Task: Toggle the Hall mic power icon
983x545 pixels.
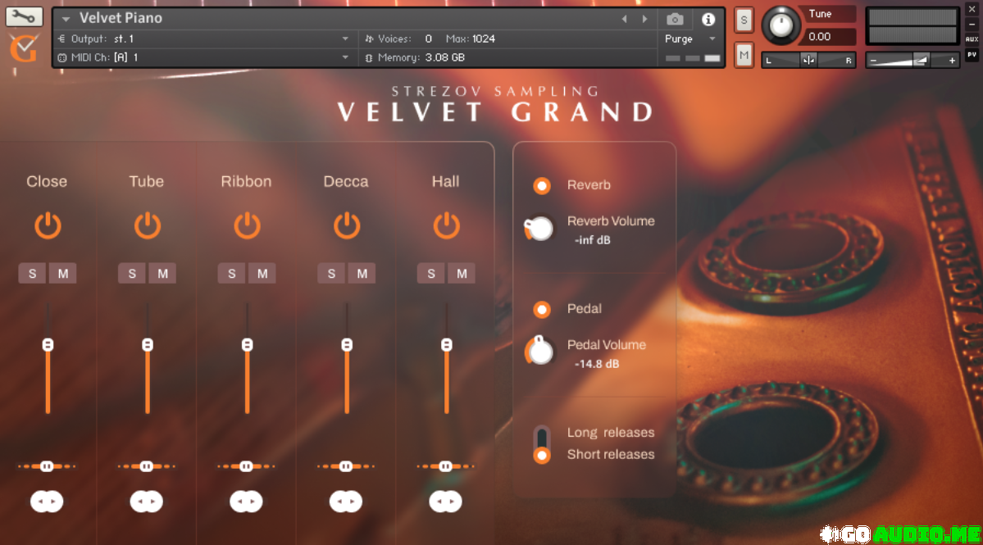Action: [x=446, y=225]
